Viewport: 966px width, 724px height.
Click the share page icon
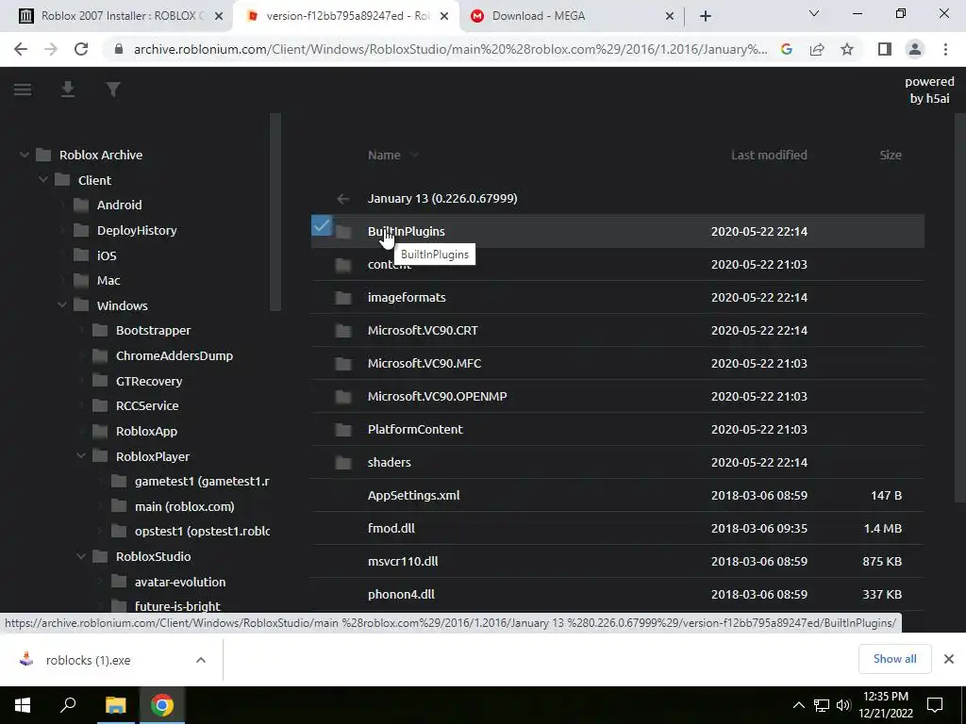pos(817,49)
